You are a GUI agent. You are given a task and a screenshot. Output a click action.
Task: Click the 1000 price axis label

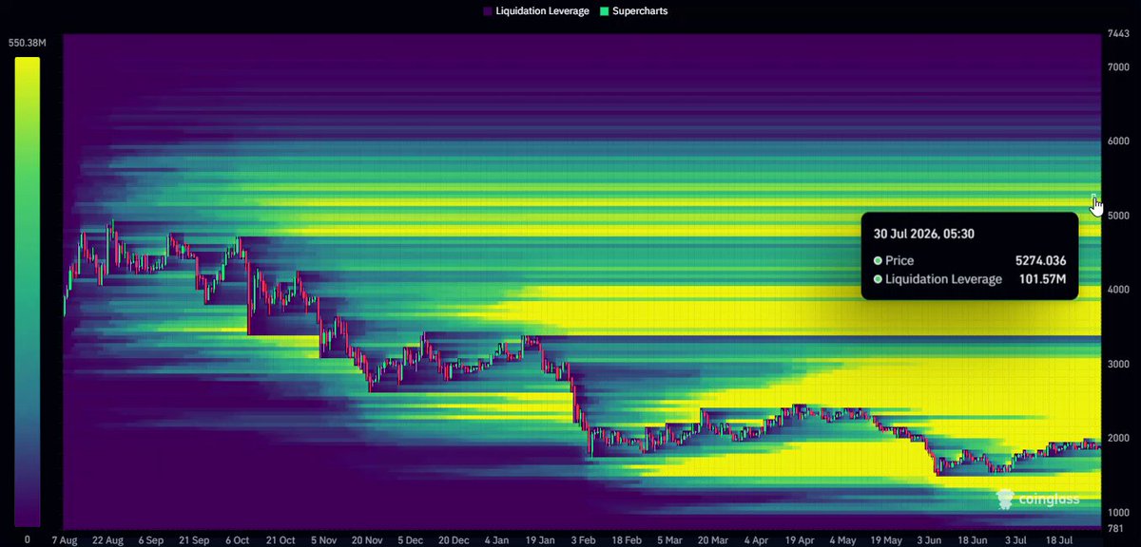pyautogui.click(x=1118, y=513)
